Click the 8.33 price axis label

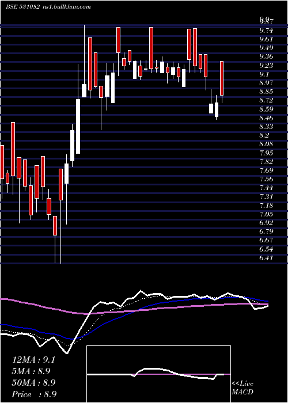click(x=266, y=127)
